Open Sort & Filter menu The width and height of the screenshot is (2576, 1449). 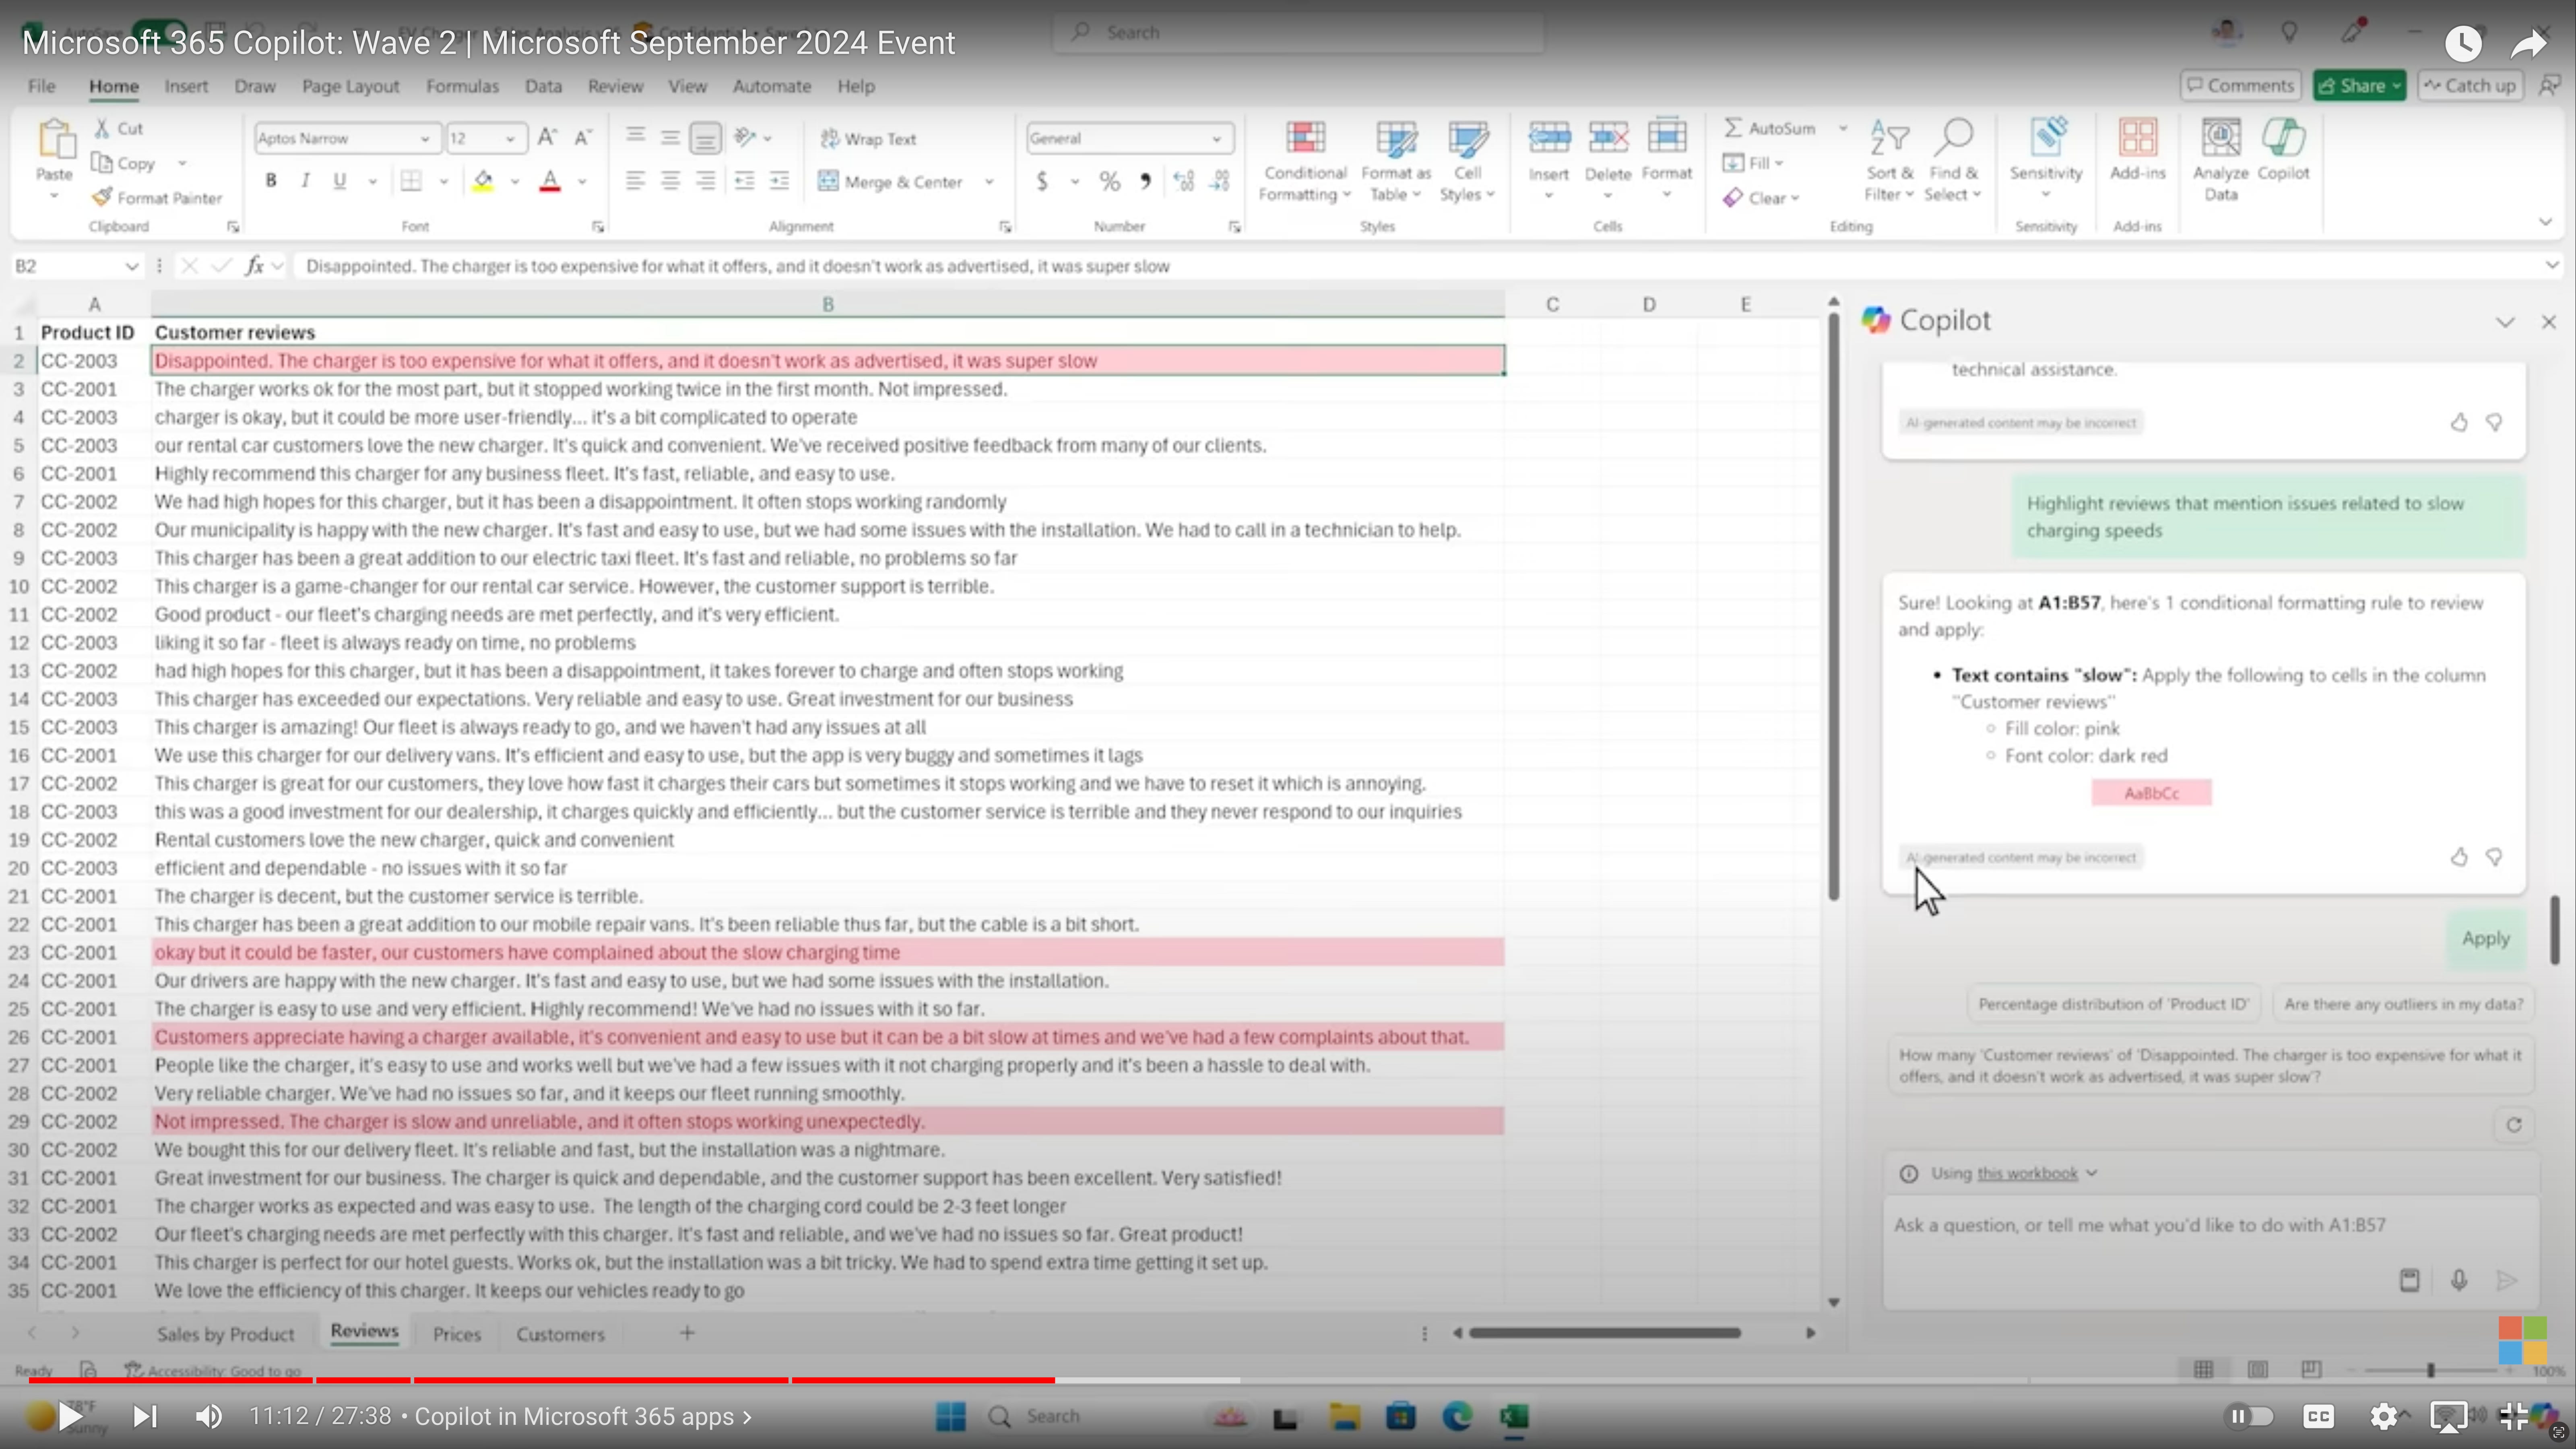tap(1889, 160)
